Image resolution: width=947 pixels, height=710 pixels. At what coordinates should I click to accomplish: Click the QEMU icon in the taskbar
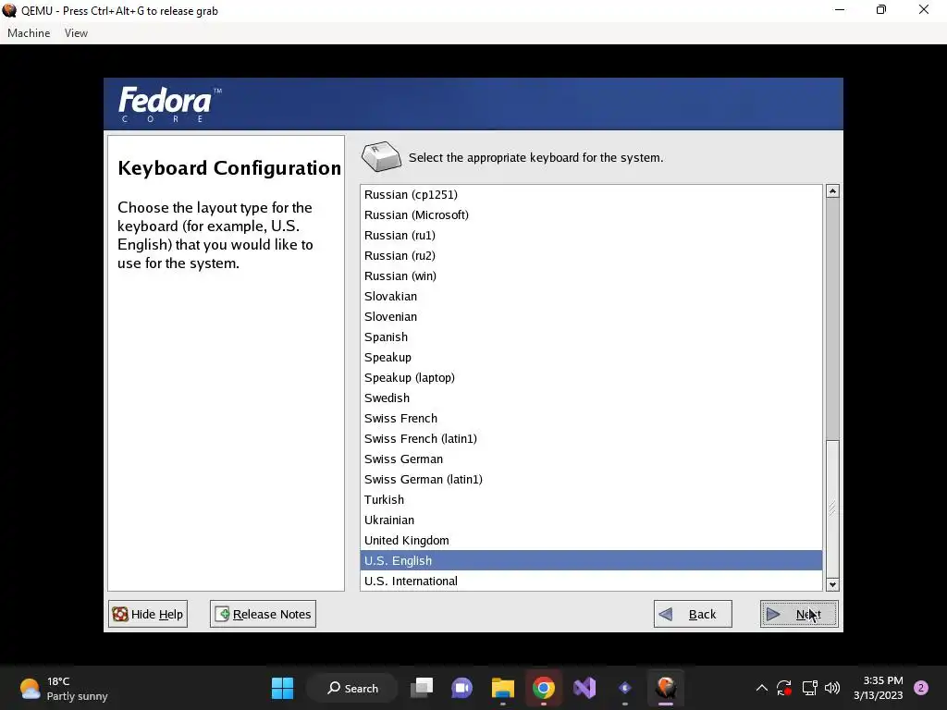pos(666,688)
